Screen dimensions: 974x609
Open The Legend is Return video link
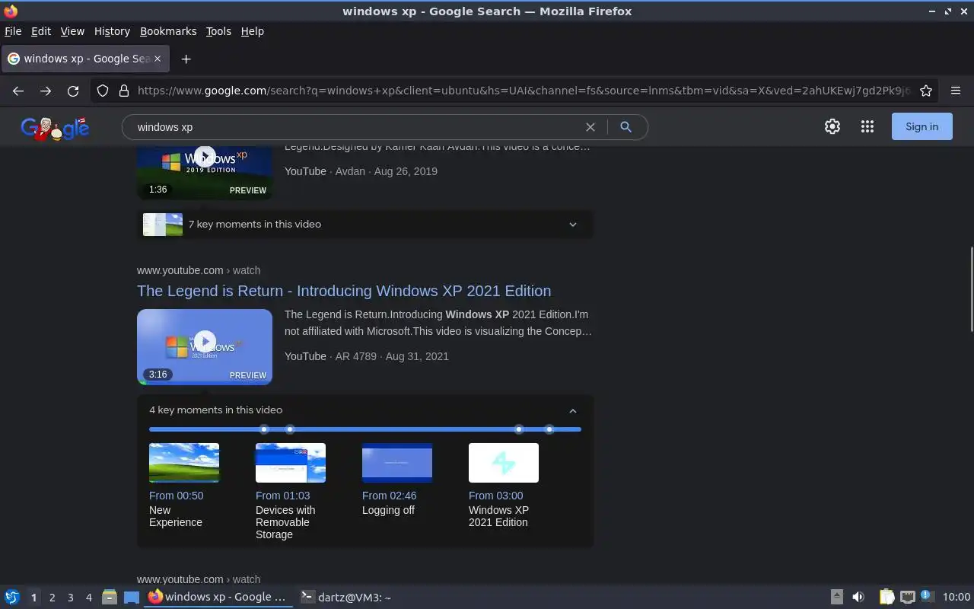pyautogui.click(x=344, y=291)
